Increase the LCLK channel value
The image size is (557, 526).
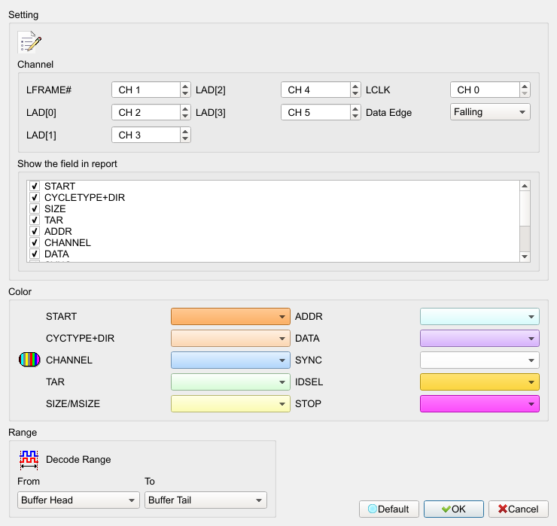[525, 87]
